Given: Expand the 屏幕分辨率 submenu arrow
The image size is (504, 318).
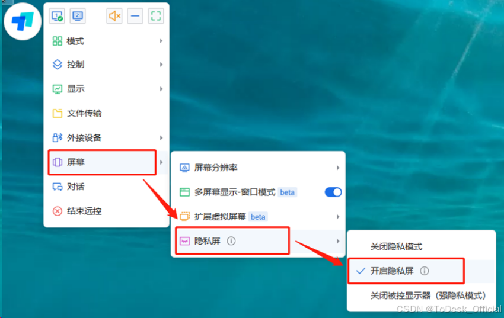Looking at the screenshot, I should click(x=338, y=168).
